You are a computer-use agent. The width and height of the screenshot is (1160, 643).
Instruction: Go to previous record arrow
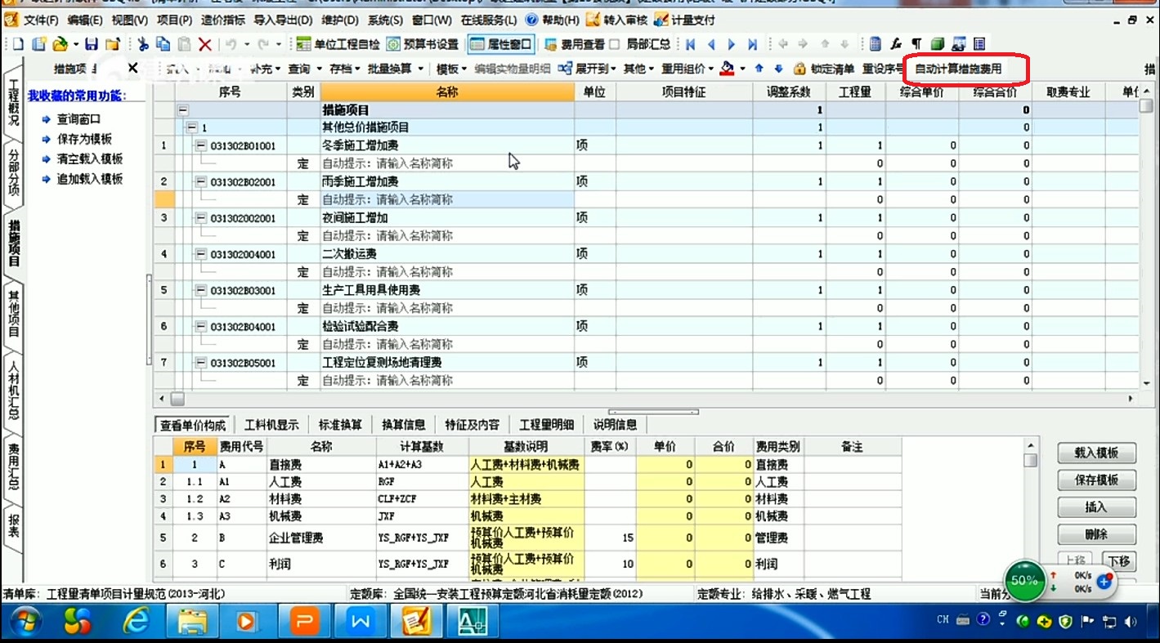pos(711,44)
